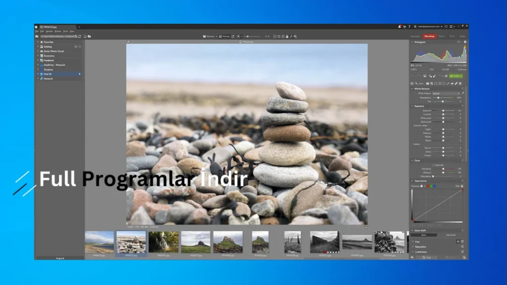
Task: Open the Editor module tab
Action: coord(441,36)
